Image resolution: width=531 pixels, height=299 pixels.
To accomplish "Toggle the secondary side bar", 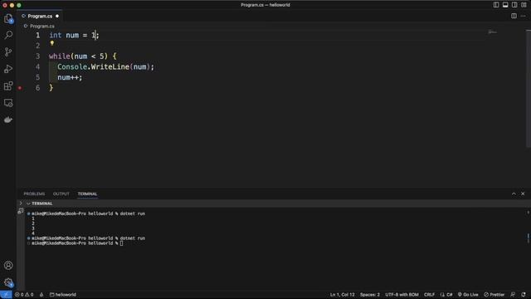I will pos(514,5).
